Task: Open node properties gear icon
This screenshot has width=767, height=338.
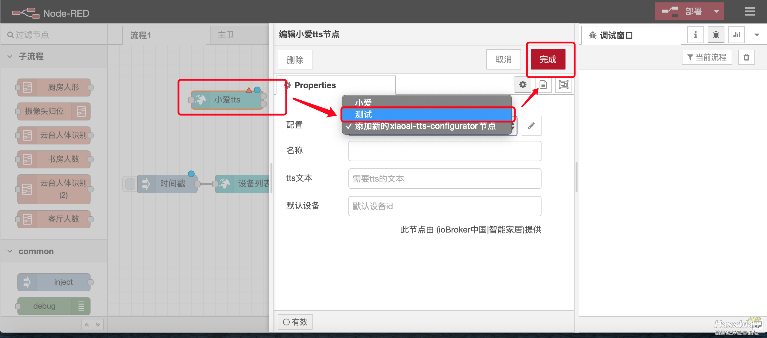Action: tap(523, 85)
